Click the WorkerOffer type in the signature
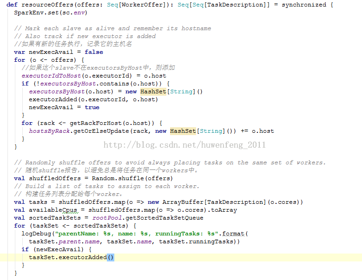 pyautogui.click(x=142, y=5)
